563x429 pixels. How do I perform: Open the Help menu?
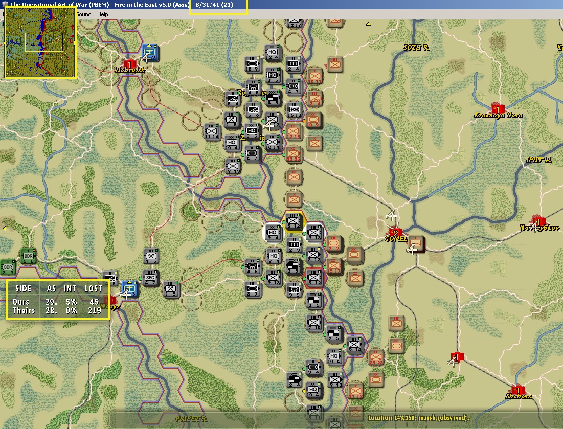pyautogui.click(x=102, y=14)
